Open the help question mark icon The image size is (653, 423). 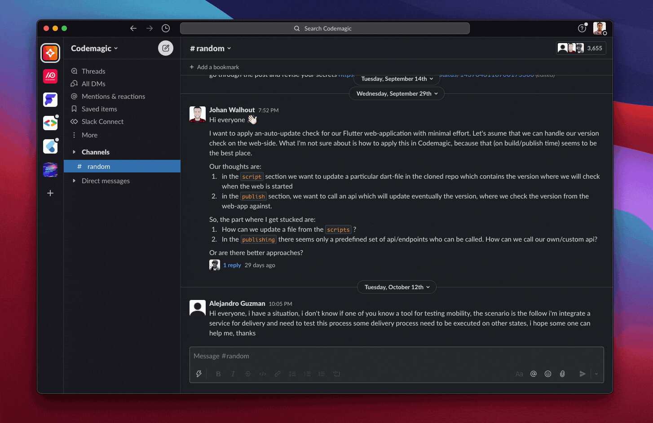click(582, 28)
